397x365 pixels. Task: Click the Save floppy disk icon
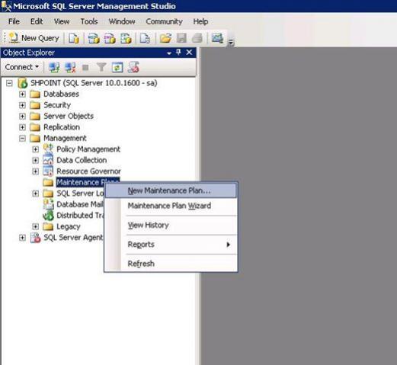coord(181,38)
